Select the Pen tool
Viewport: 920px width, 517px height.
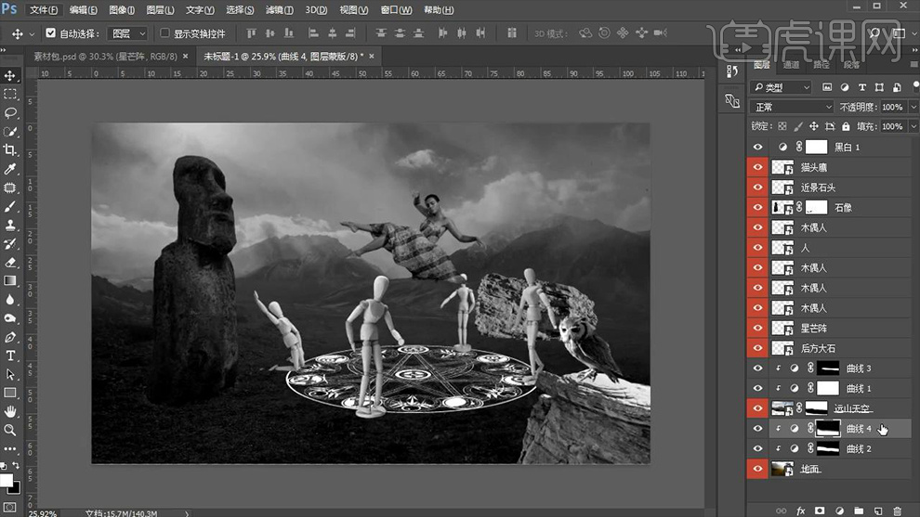pos(10,337)
